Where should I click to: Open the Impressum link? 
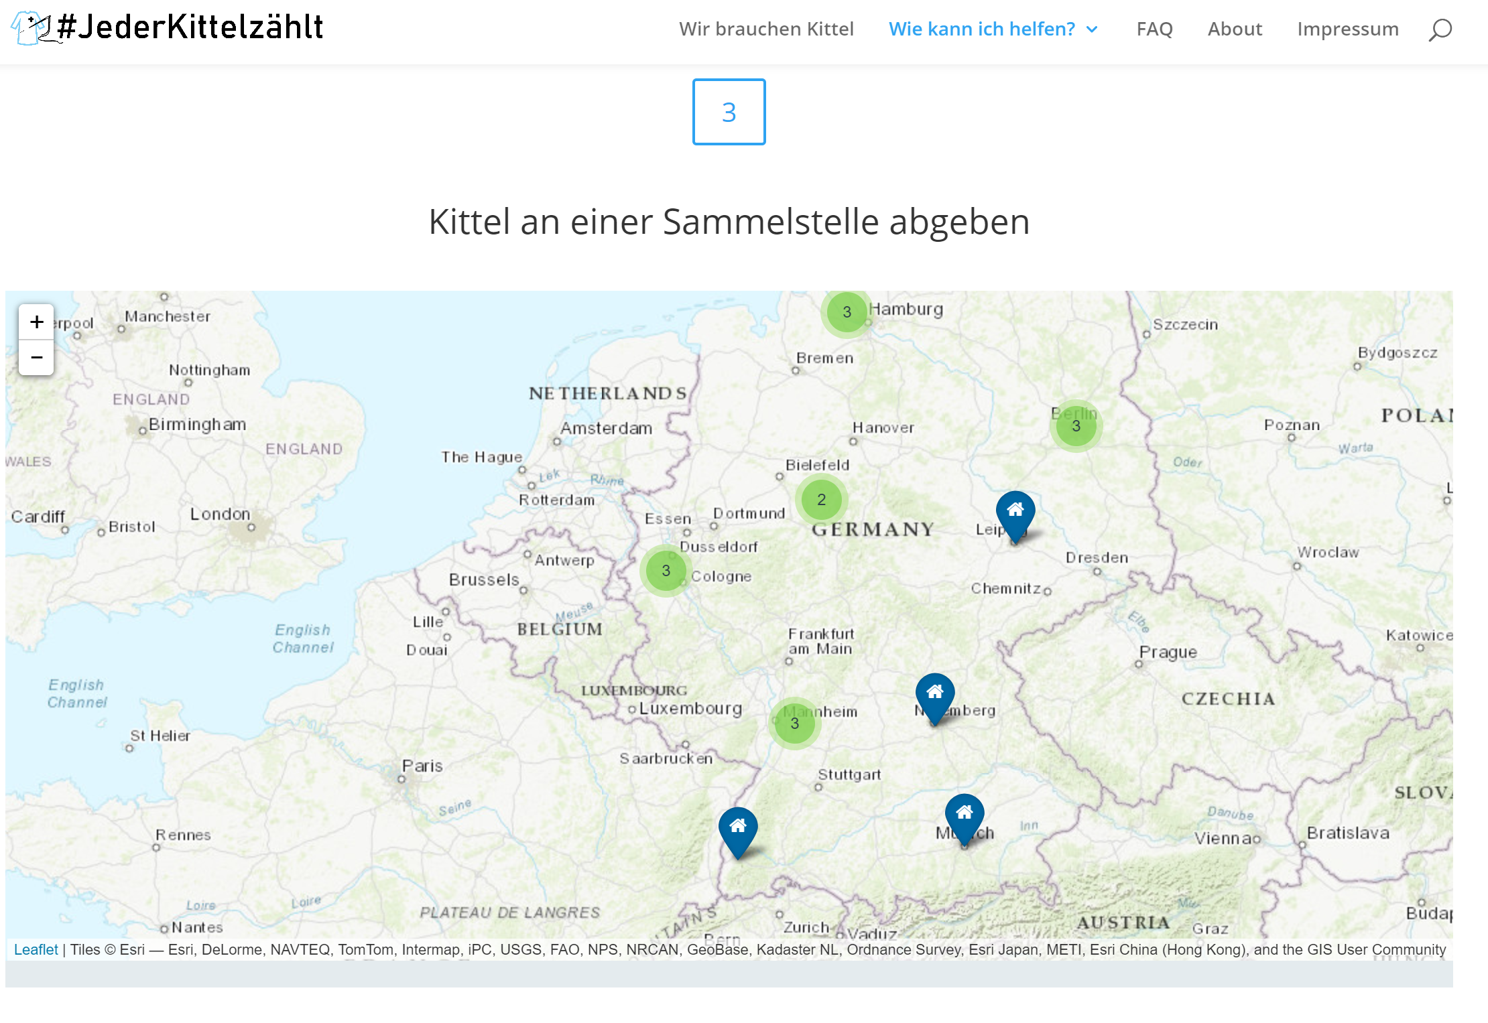(x=1347, y=29)
